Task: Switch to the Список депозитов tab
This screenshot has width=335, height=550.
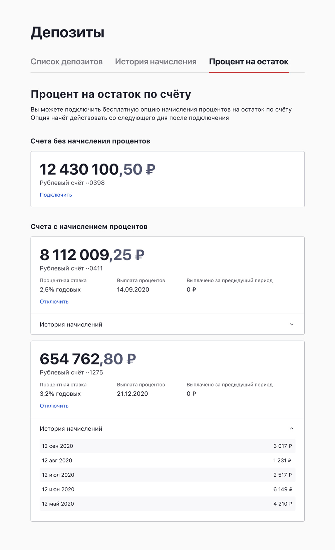Action: pos(66,62)
